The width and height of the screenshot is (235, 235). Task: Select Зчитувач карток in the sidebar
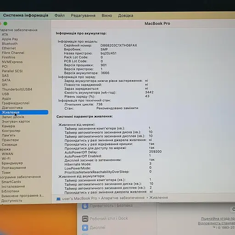click(x=16, y=122)
